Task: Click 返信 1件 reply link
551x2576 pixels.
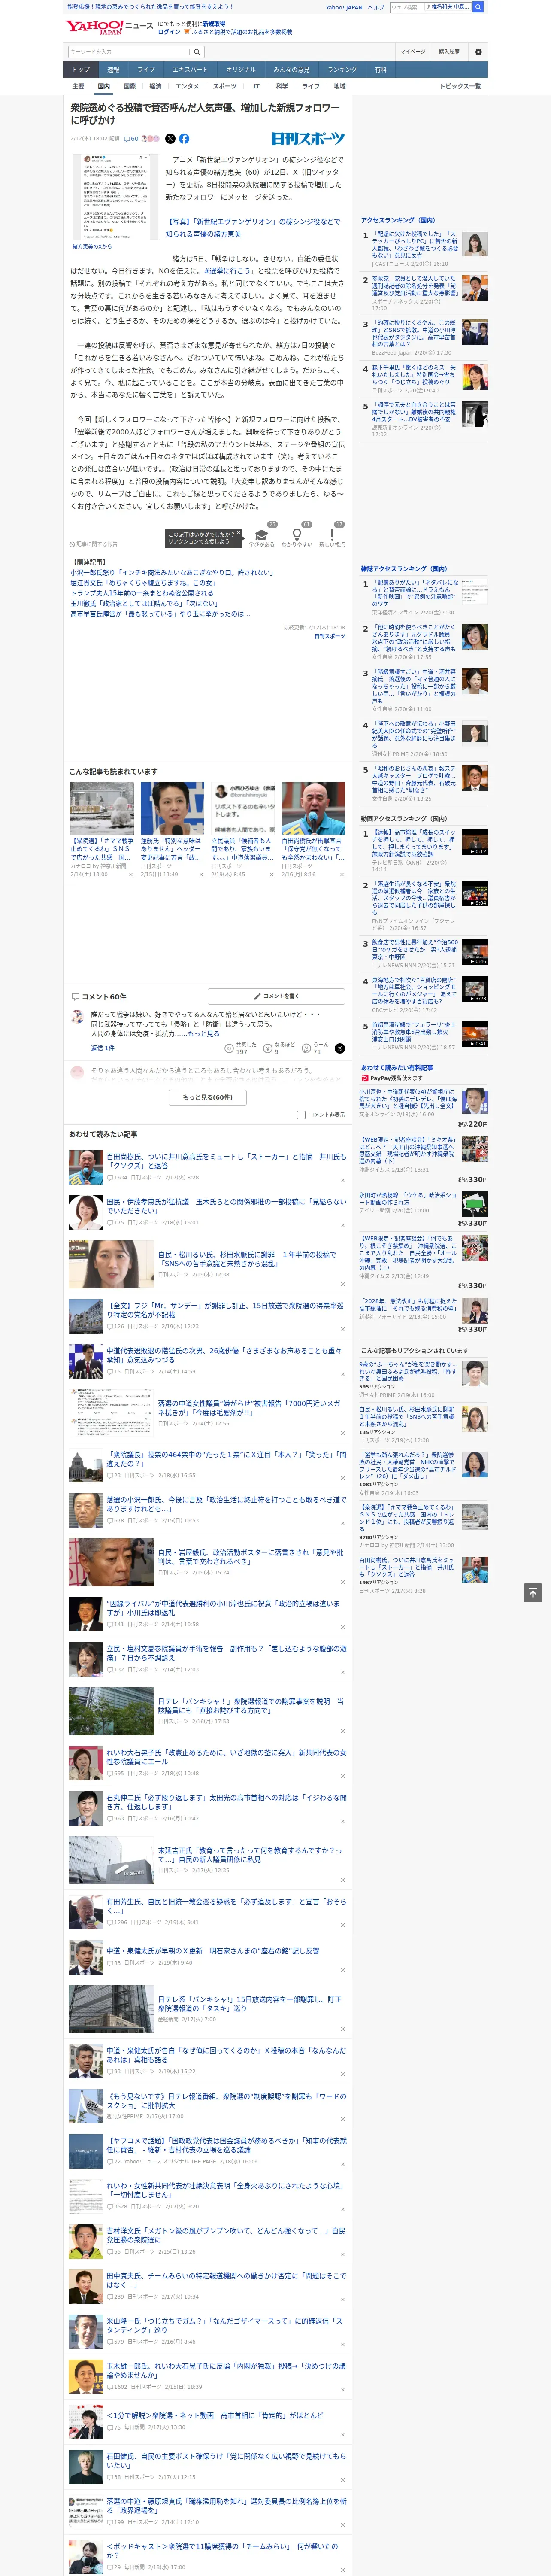Action: (103, 1048)
